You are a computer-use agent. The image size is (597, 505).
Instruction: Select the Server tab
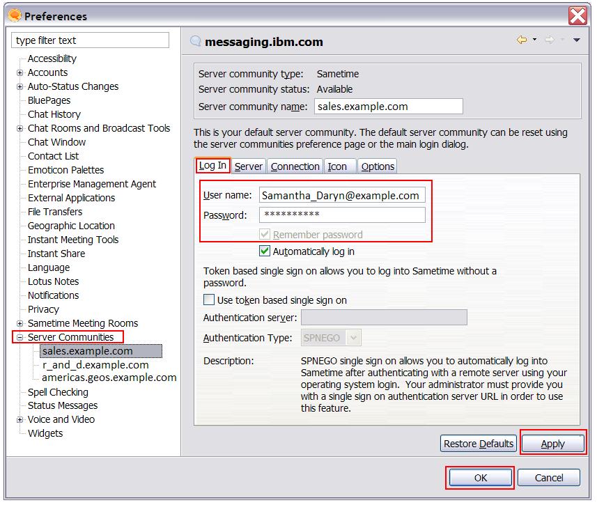(248, 166)
